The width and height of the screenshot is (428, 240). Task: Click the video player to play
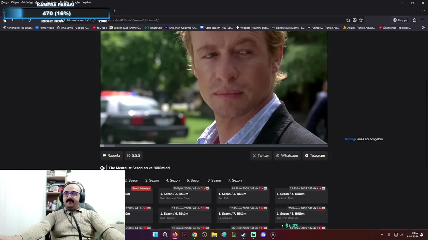point(214,87)
